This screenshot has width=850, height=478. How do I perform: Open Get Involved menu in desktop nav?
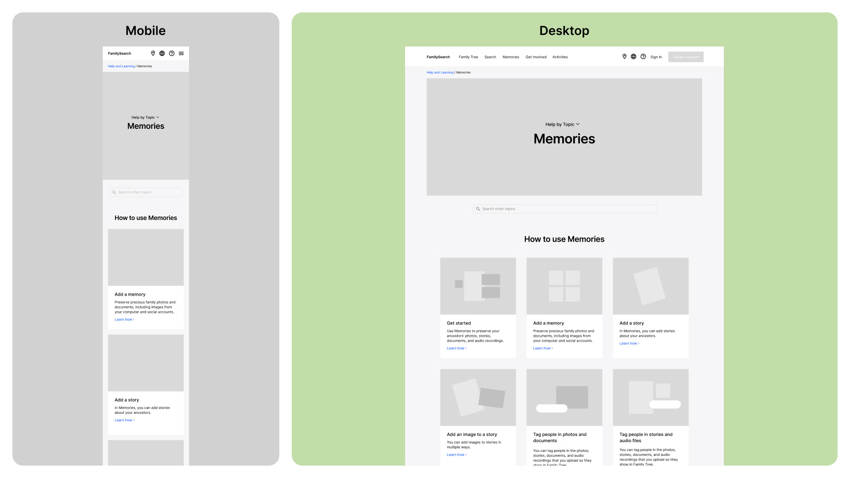[536, 57]
